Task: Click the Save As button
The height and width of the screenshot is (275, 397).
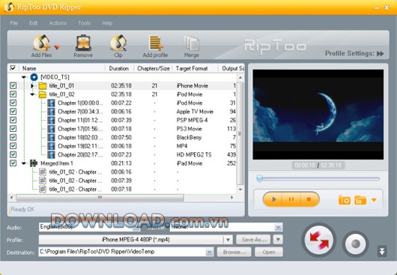Action: coord(253,240)
